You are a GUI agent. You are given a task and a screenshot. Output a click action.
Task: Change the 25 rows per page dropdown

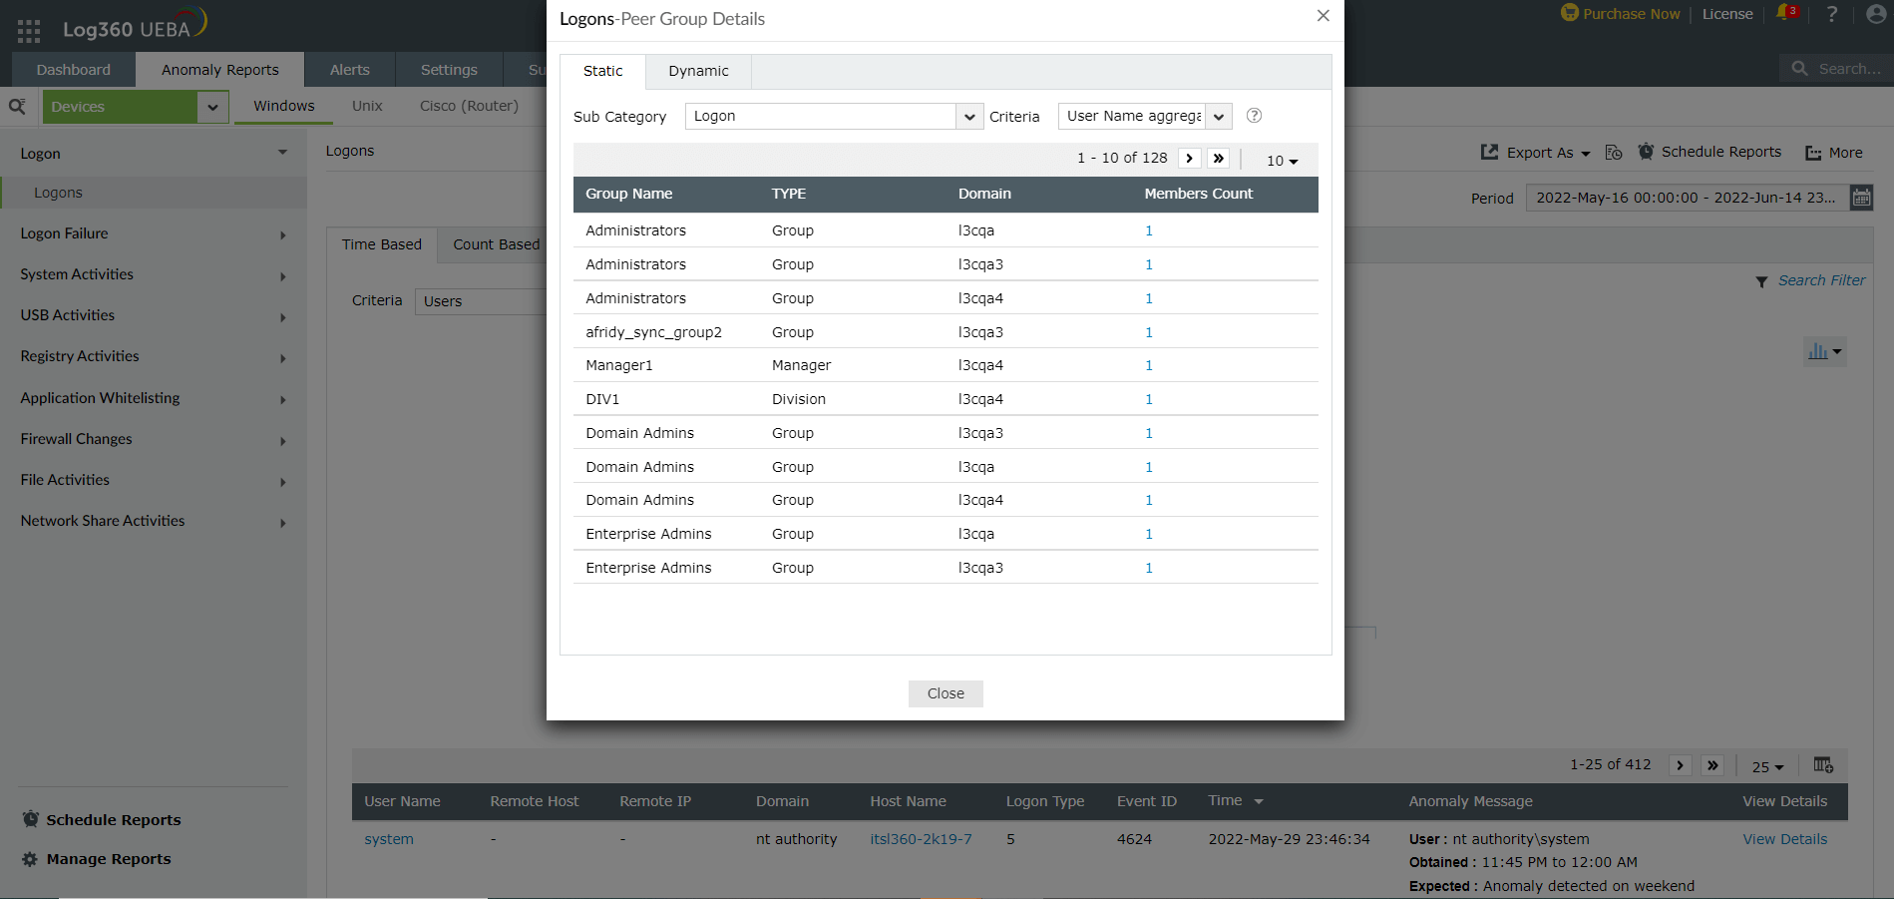1767,767
